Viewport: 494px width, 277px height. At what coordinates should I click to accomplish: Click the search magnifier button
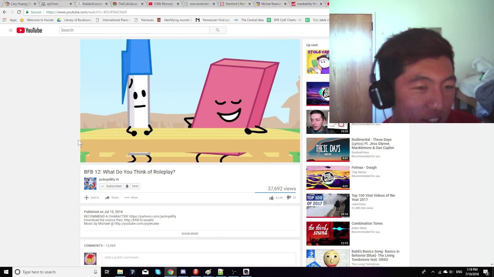(x=218, y=30)
